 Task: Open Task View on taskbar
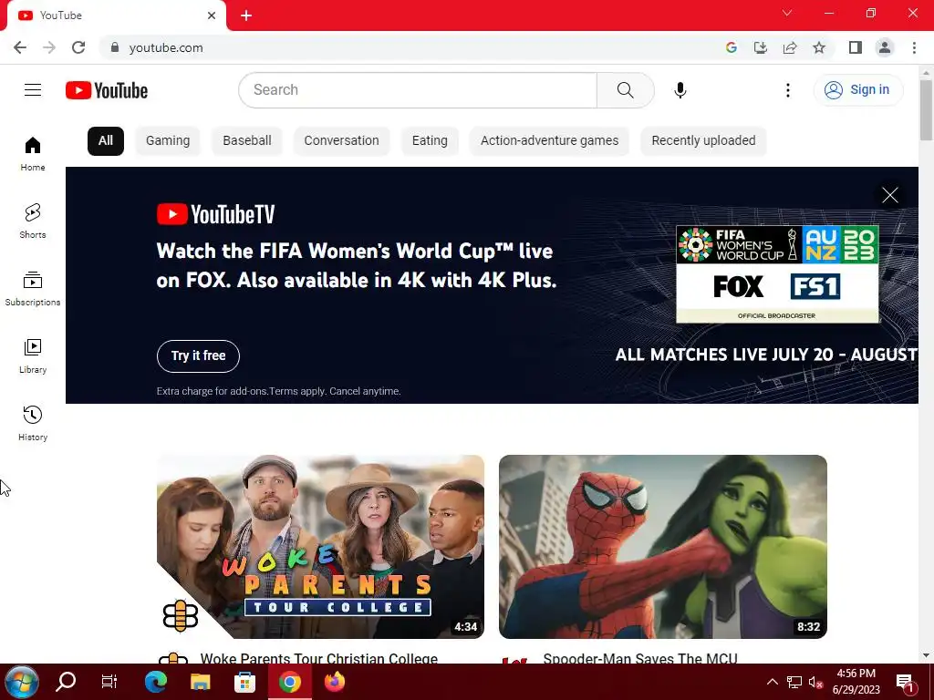109,682
